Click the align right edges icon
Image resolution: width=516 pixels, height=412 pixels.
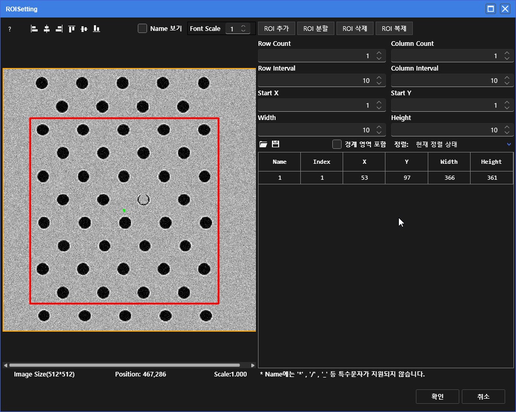pyautogui.click(x=59, y=29)
